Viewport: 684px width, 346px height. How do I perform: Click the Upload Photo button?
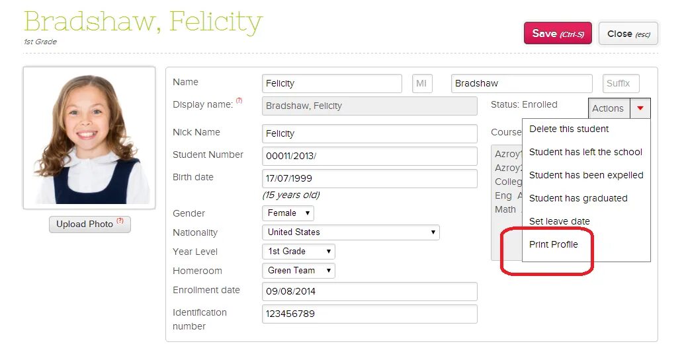click(x=90, y=224)
